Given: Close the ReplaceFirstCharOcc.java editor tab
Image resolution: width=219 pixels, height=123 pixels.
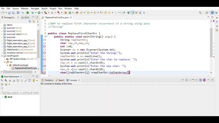Looking at the screenshot, I should [x=71, y=17].
